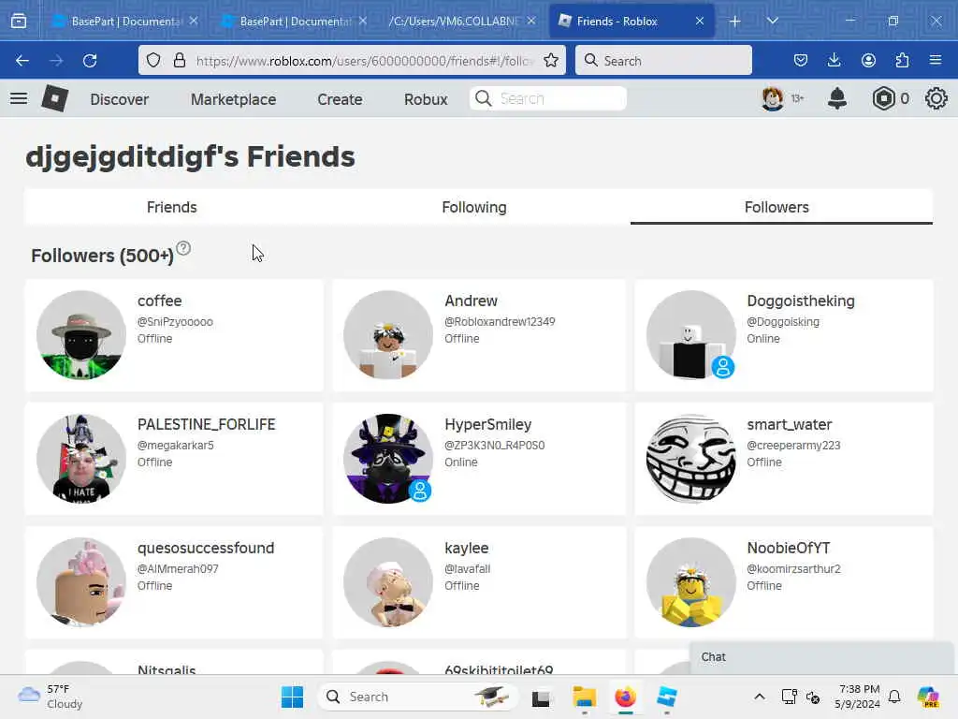Open the Roblox settings gear
This screenshot has height=719, width=958.
point(936,98)
